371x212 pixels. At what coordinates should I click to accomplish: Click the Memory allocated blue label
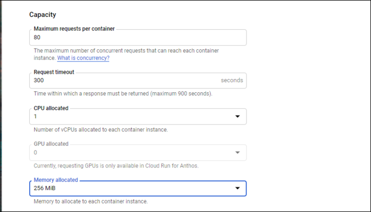tap(56, 180)
